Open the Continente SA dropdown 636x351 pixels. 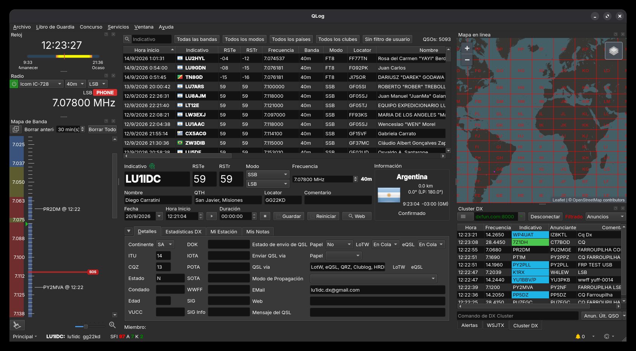point(165,244)
